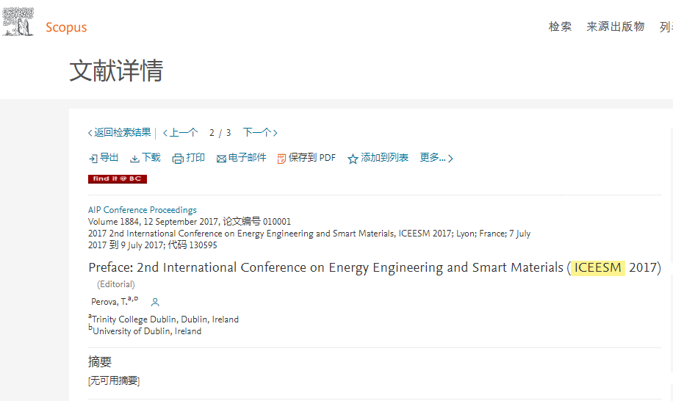Click the highlighted ICEESM term in title
The image size is (673, 401).
[x=598, y=268]
